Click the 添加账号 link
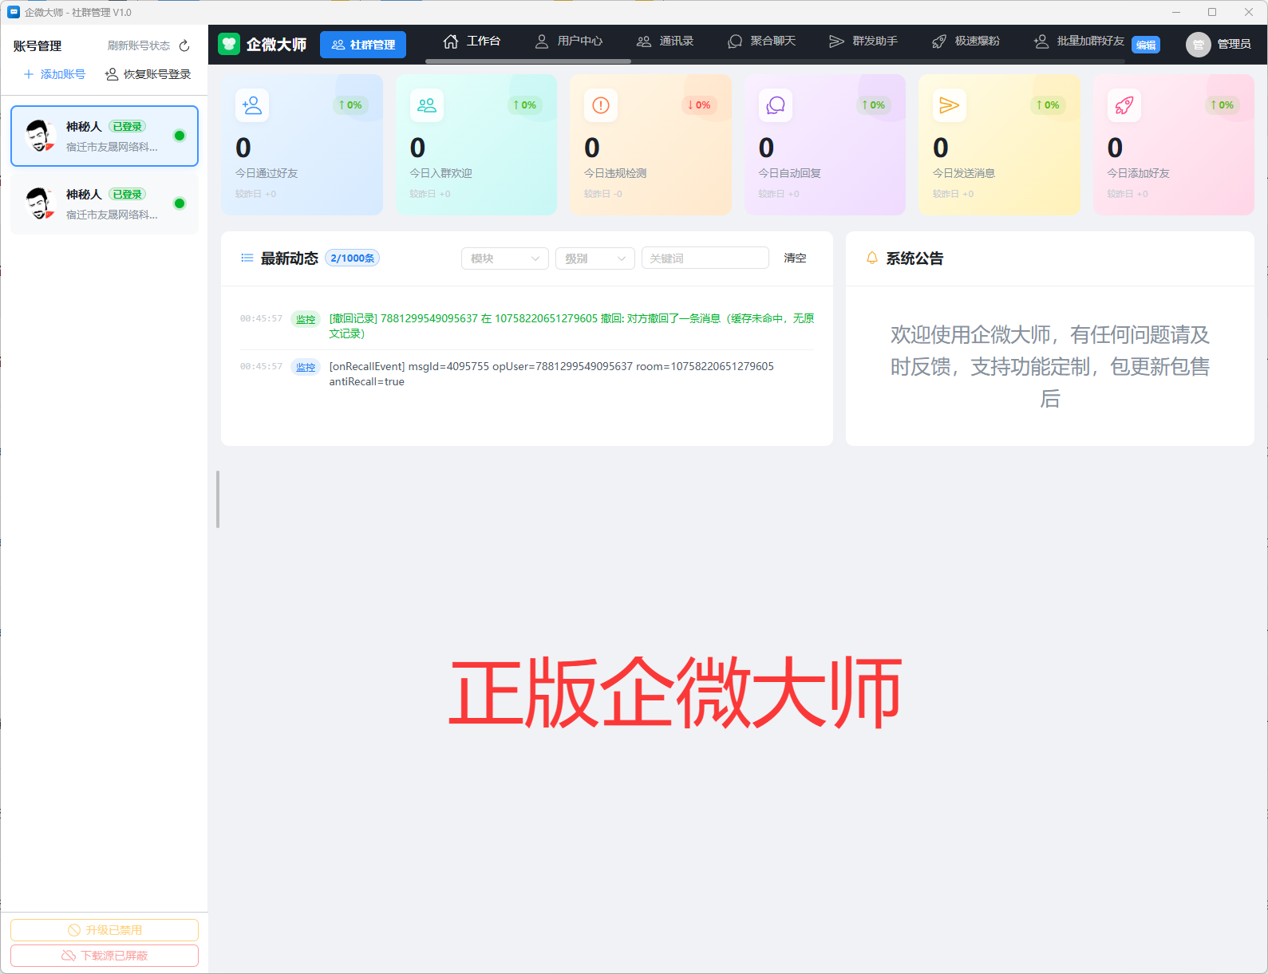The width and height of the screenshot is (1268, 974). coord(54,74)
